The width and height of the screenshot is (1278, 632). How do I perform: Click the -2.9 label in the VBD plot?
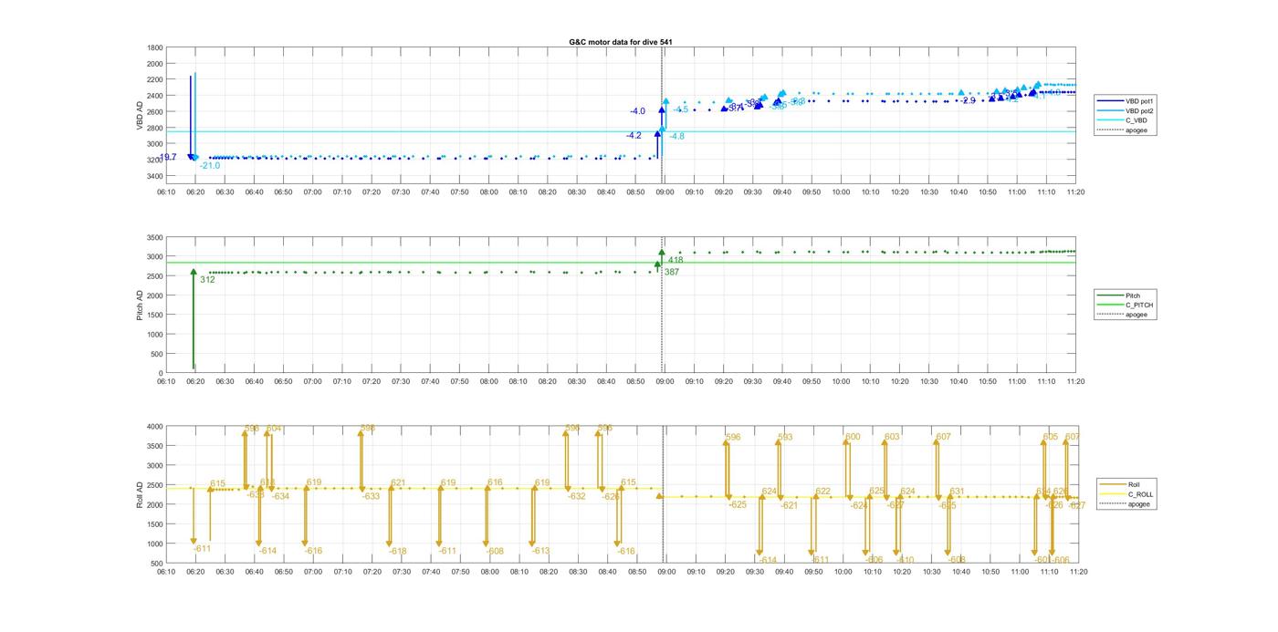coord(968,100)
